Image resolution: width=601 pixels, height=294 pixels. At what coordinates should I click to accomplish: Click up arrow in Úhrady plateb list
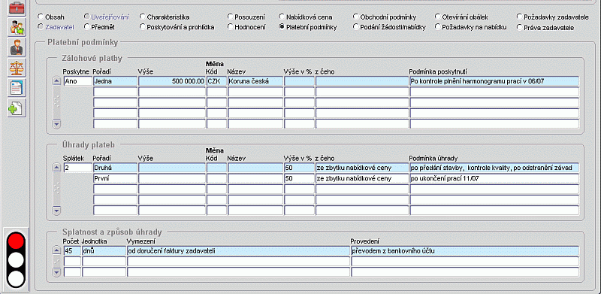pos(57,168)
